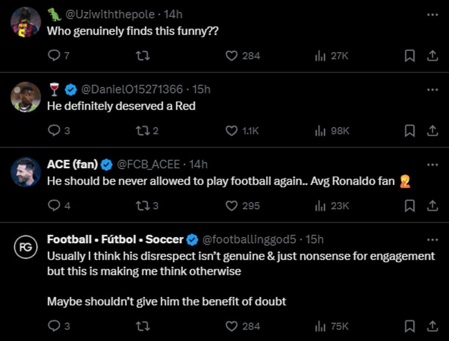Screen dimensions: 449x341
Task: Toggle bookmark on ACE (fan)'s tweet
Action: pyautogui.click(x=410, y=206)
